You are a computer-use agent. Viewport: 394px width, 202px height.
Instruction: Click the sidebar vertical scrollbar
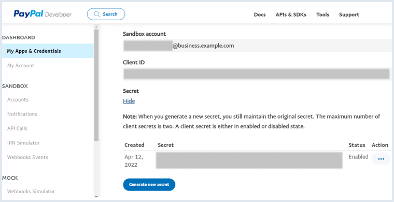96,85
